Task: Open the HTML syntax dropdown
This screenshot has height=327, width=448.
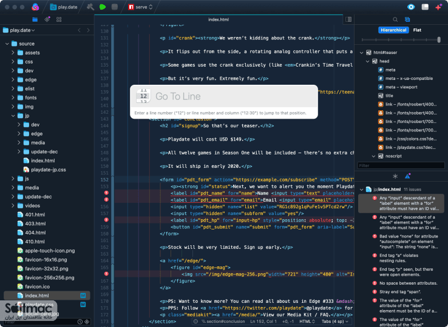Action: tap(307, 322)
